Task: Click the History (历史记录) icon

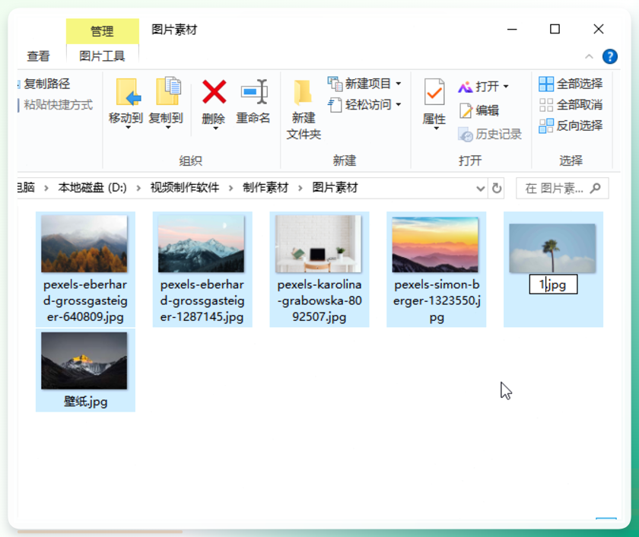Action: coord(465,134)
